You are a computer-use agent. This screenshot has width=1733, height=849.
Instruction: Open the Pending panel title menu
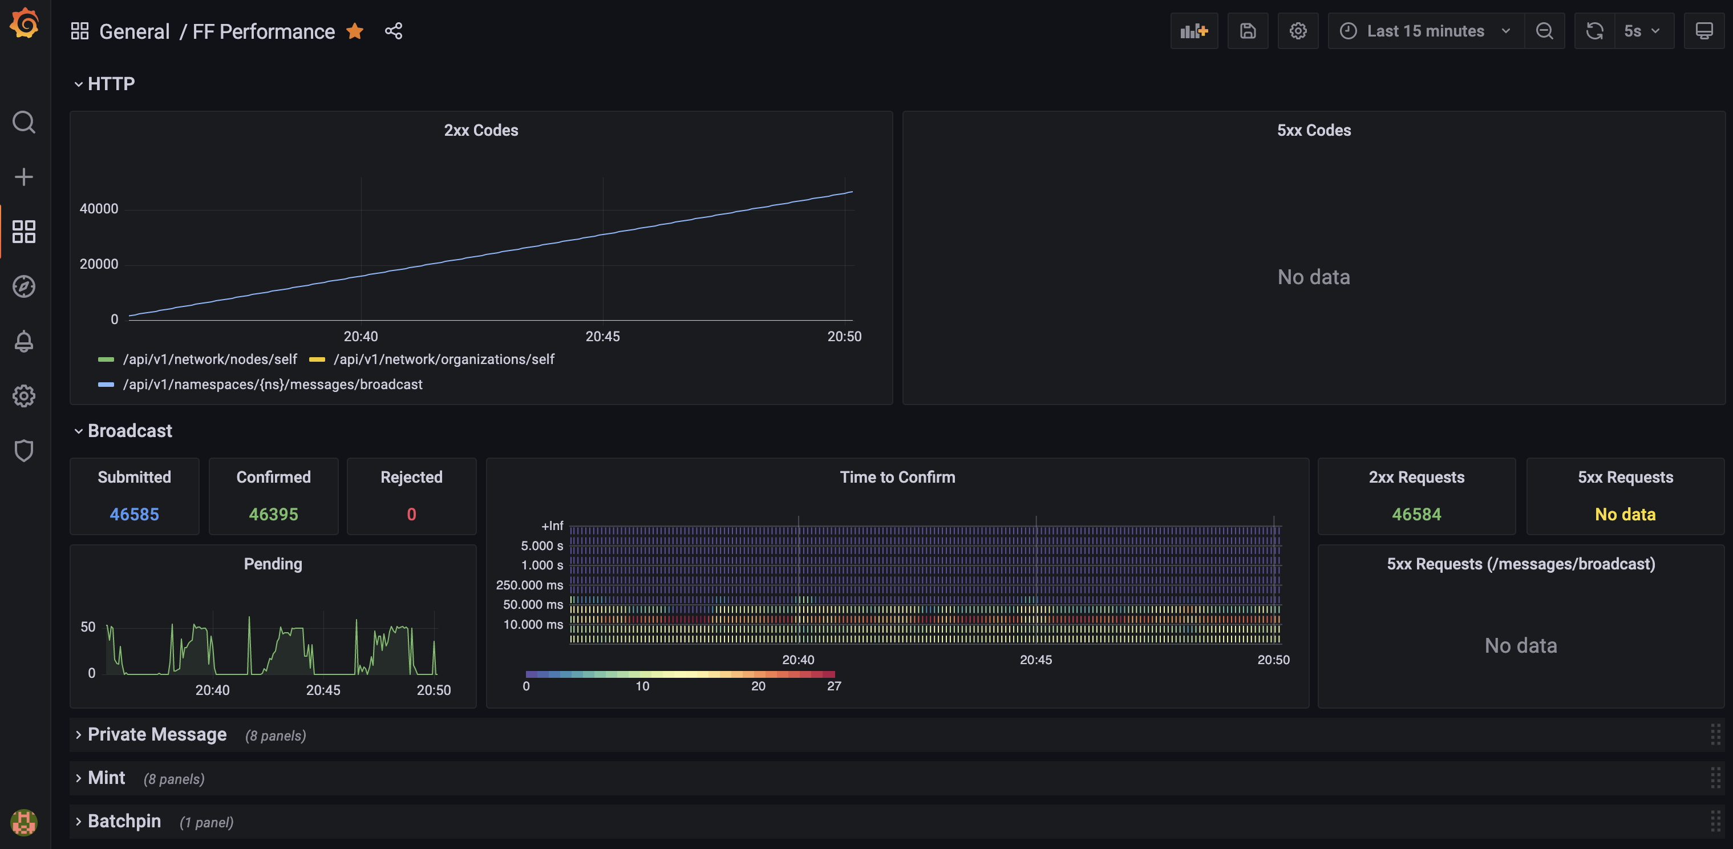click(273, 564)
